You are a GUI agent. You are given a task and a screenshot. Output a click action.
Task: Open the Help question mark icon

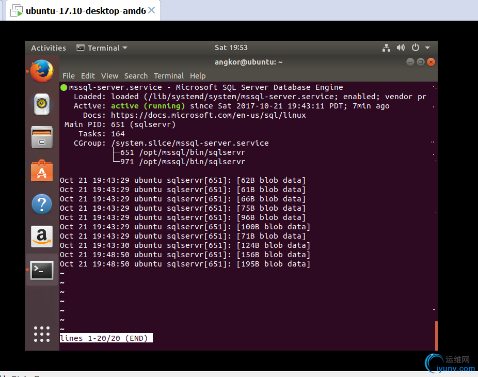42,204
